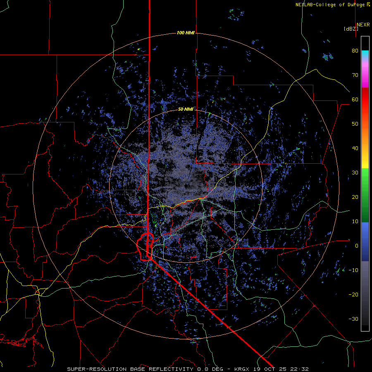Select the "-20" value on the dBZ scale
372x372 pixels.
tap(353, 295)
